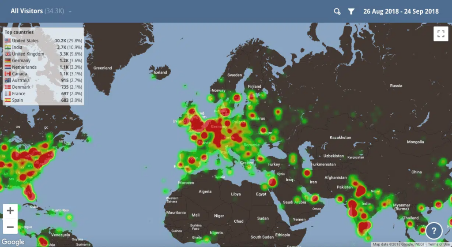Viewport: 452px width, 247px height.
Task: Toggle fullscreen map view
Action: pos(441,34)
